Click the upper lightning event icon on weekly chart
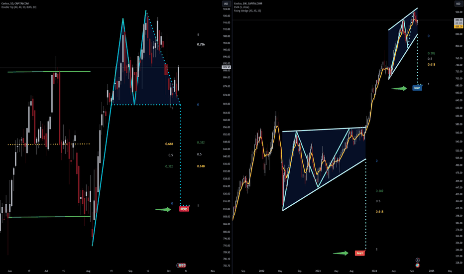 click(x=418, y=260)
